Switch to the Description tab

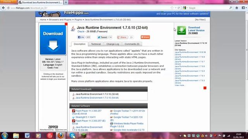pyautogui.click(x=79, y=44)
